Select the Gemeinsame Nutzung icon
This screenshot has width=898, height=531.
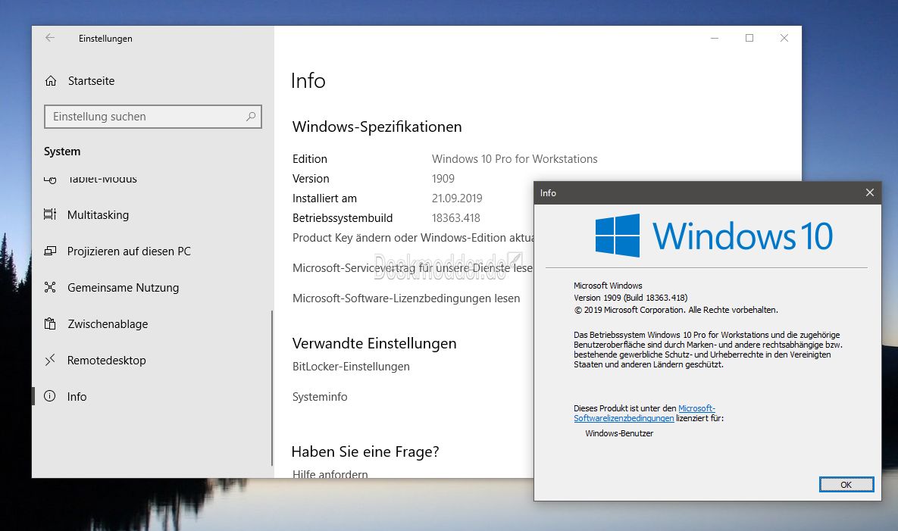(50, 287)
